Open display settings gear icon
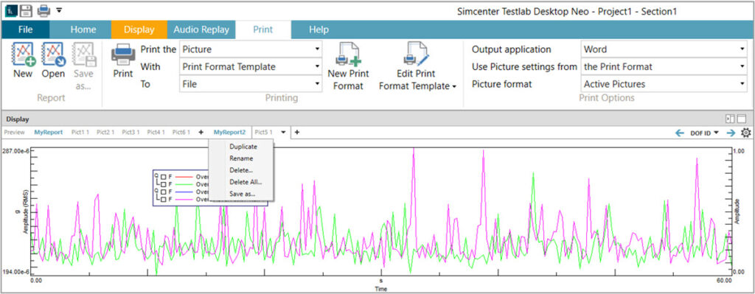This screenshot has height=294, width=755. coord(746,133)
